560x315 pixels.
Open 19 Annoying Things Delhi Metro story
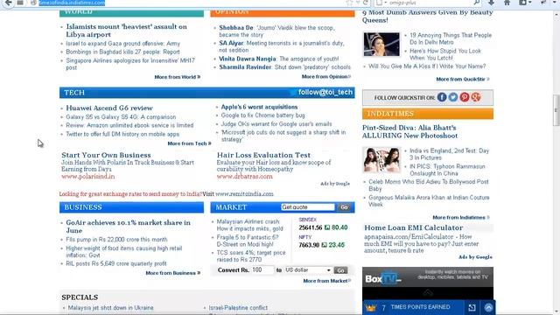coord(451,38)
